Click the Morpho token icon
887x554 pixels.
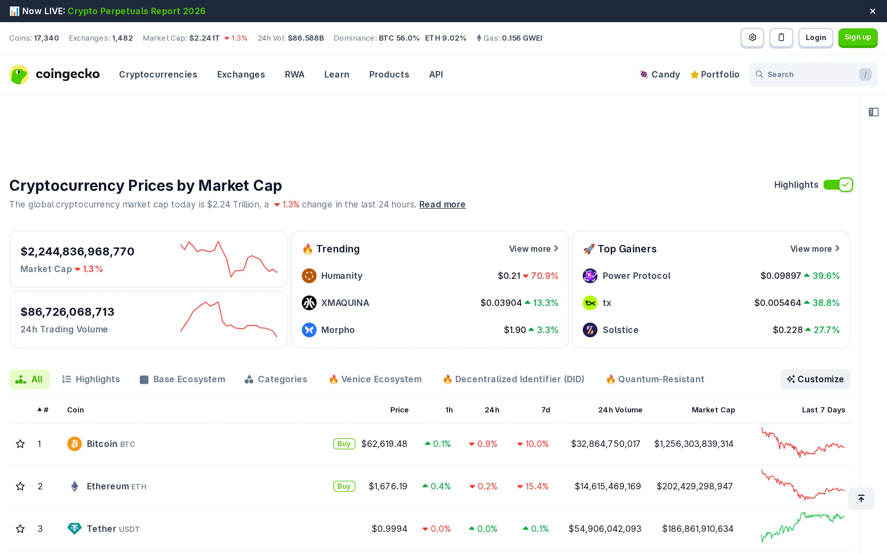(309, 330)
